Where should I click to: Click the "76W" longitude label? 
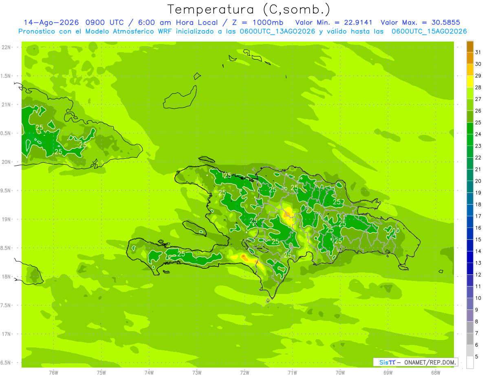coord(53,373)
